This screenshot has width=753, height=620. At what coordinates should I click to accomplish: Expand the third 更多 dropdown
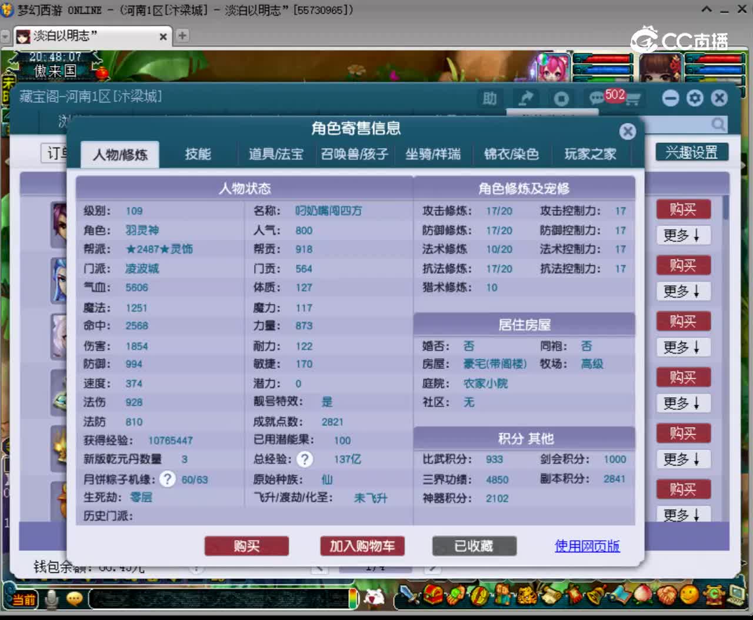point(682,347)
